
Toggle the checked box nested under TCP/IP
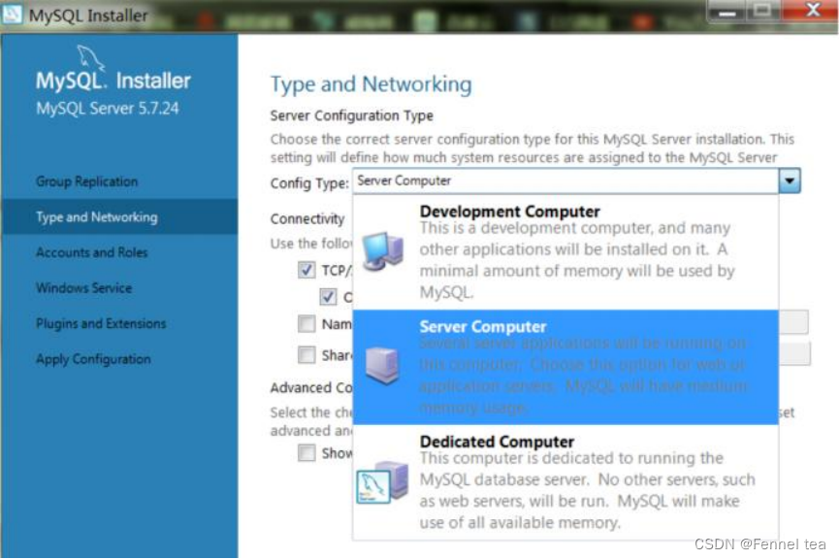click(x=328, y=296)
